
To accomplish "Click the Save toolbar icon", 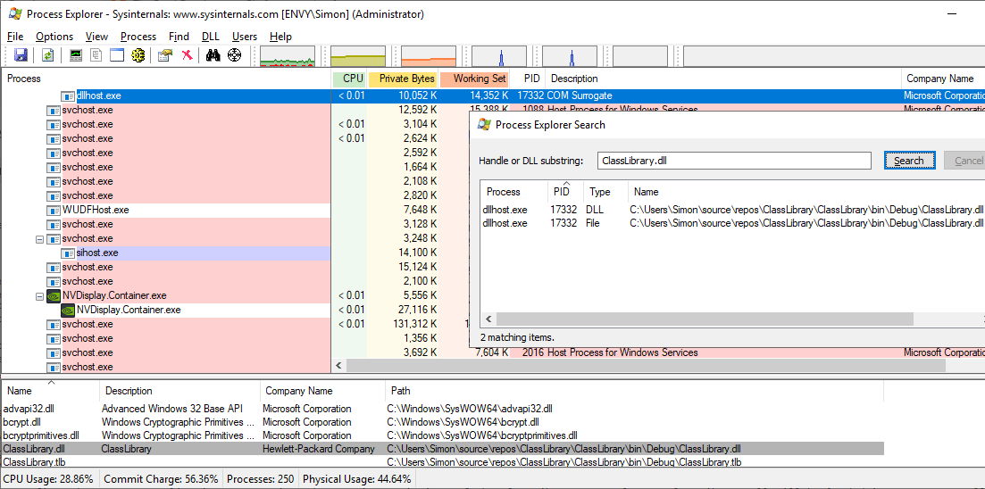I will 21,55.
